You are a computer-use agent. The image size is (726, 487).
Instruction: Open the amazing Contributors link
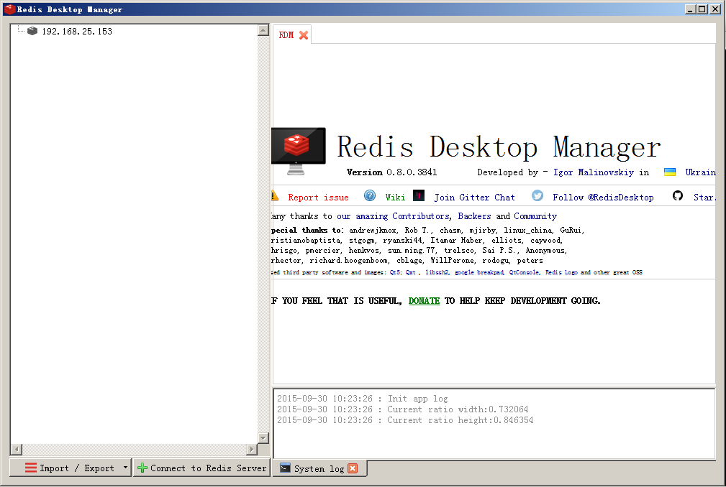393,216
